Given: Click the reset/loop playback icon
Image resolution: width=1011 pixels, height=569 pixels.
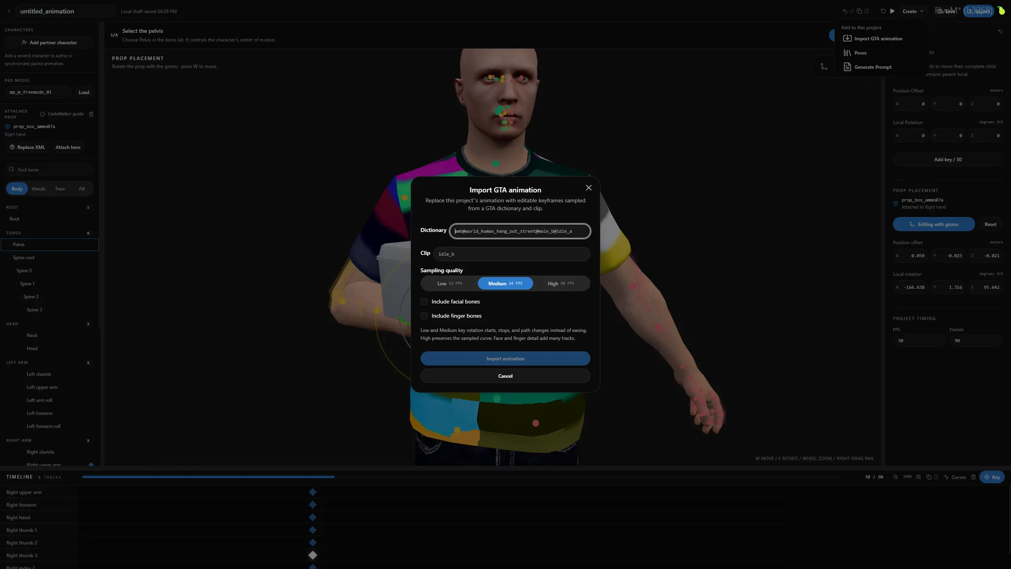Looking at the screenshot, I should [x=883, y=11].
